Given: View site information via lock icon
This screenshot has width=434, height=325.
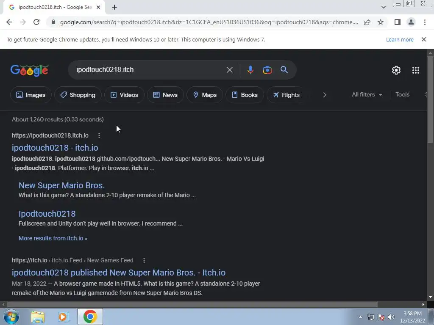Looking at the screenshot, I should pos(53,22).
